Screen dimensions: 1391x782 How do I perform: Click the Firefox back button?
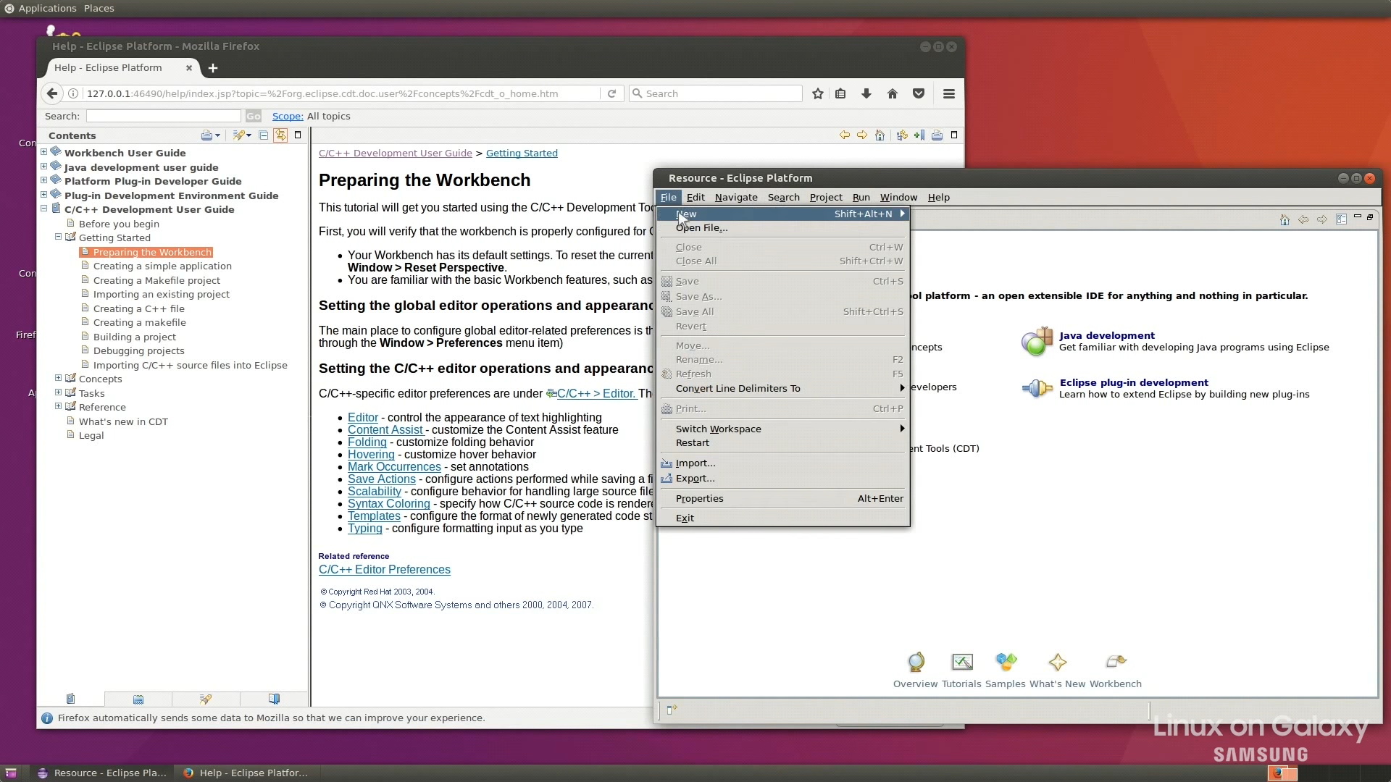pyautogui.click(x=51, y=93)
